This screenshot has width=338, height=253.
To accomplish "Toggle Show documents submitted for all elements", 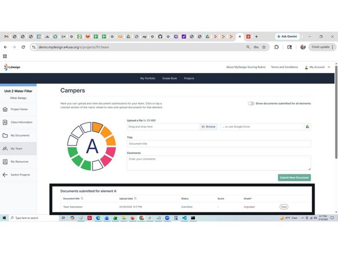I will tap(251, 104).
